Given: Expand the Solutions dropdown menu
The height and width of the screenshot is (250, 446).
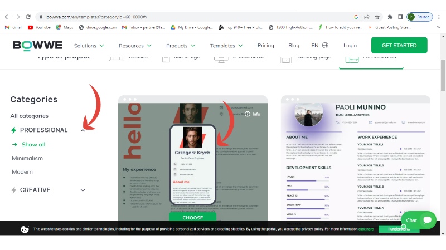Looking at the screenshot, I should (x=89, y=46).
